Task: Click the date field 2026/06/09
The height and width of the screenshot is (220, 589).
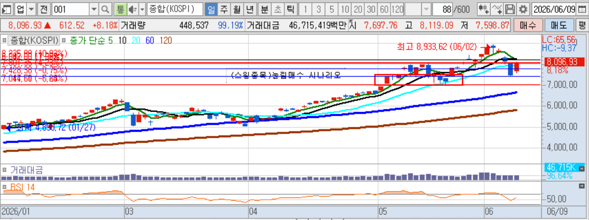Action: point(553,9)
